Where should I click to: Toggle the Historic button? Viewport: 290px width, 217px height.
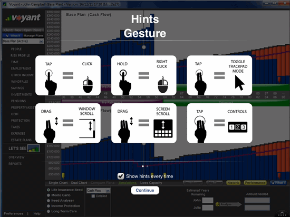[x=234, y=183]
